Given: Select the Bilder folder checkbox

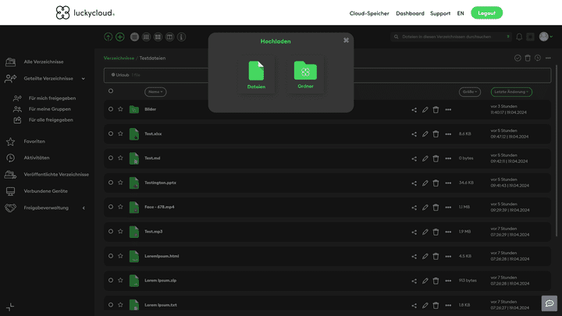Looking at the screenshot, I should [x=111, y=109].
